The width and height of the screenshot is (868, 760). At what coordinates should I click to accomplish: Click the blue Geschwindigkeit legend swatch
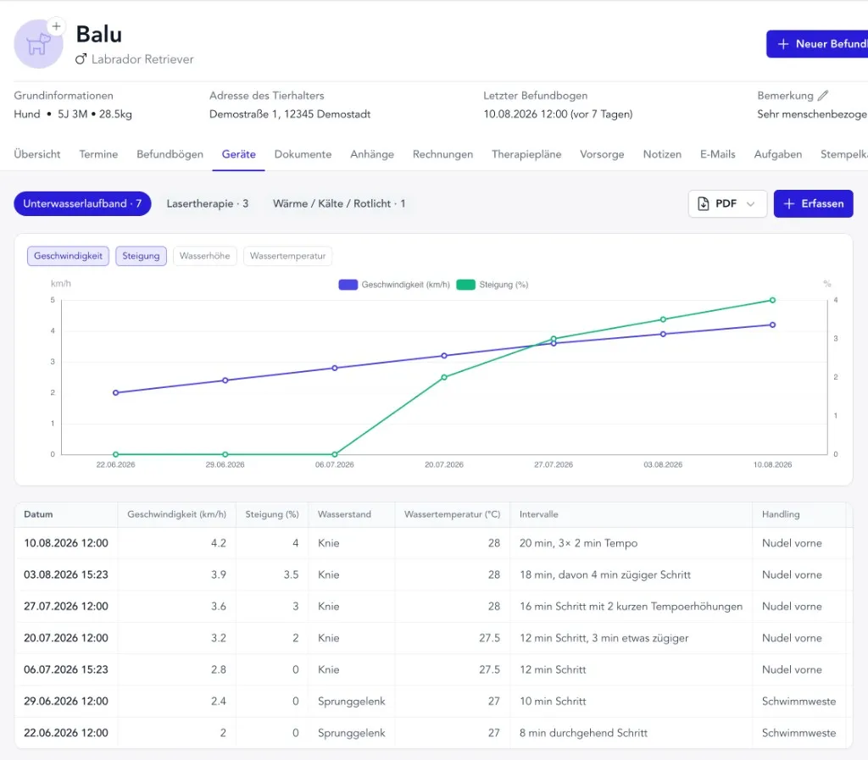pyautogui.click(x=348, y=285)
